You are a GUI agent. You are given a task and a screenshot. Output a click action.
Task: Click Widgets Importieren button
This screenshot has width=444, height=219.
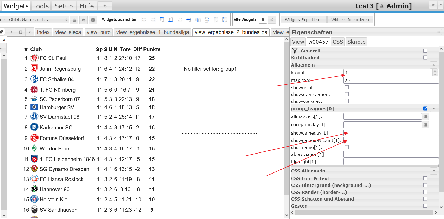click(x=350, y=20)
